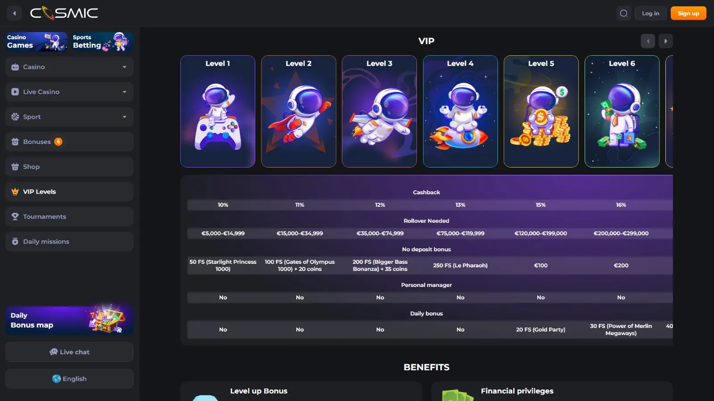Open Tournaments trophy icon

pos(15,217)
